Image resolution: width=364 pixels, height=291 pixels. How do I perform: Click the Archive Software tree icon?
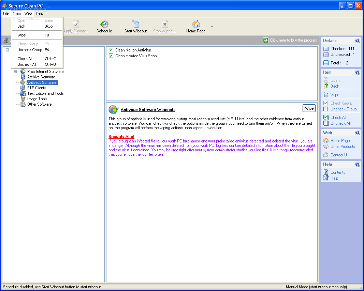[x=23, y=77]
